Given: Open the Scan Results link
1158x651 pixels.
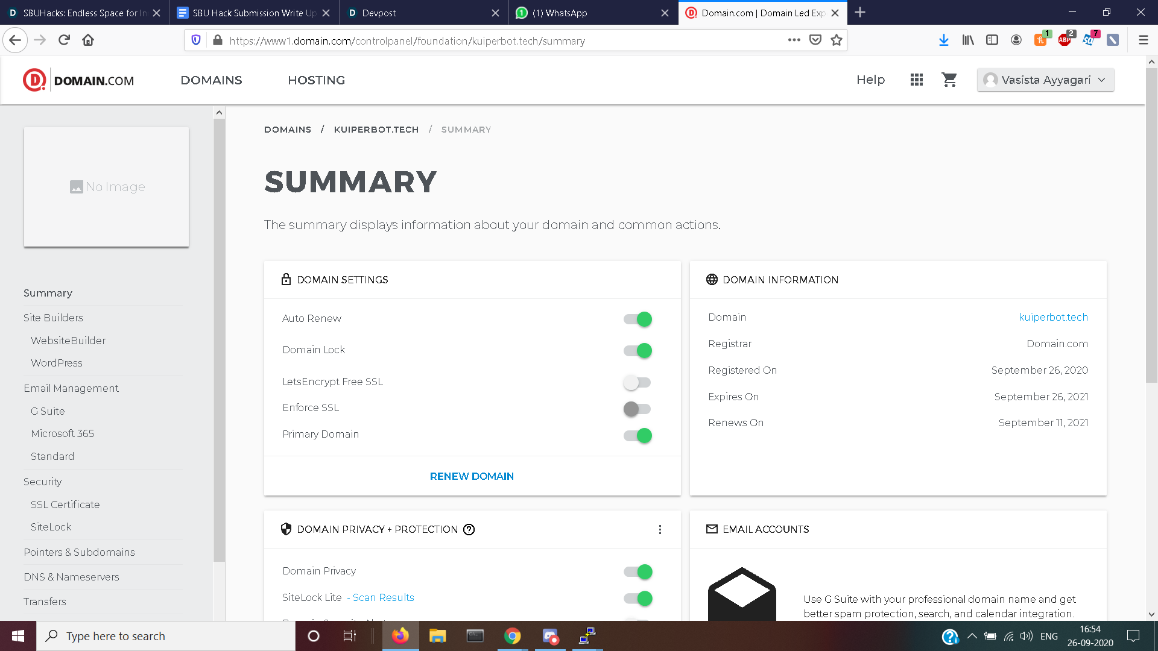Looking at the screenshot, I should 383,597.
